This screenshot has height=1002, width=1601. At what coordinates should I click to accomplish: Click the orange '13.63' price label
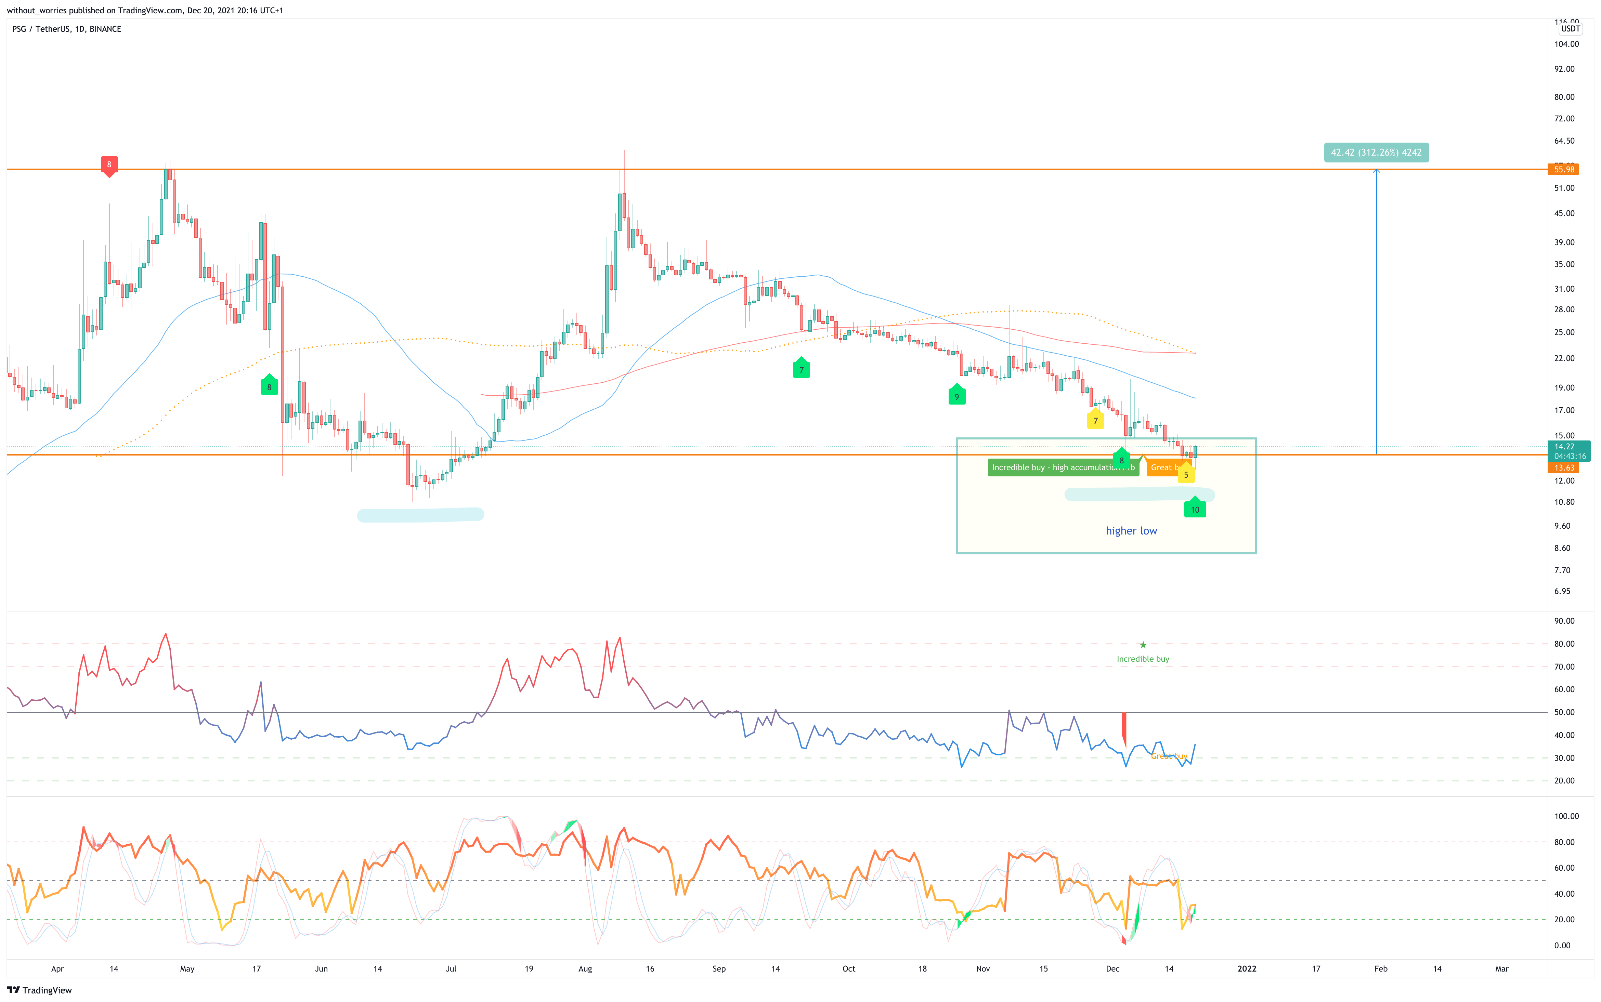(1563, 468)
